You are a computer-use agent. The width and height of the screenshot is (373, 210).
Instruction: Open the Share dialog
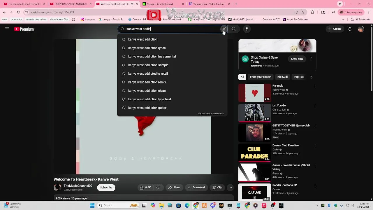[x=174, y=188]
